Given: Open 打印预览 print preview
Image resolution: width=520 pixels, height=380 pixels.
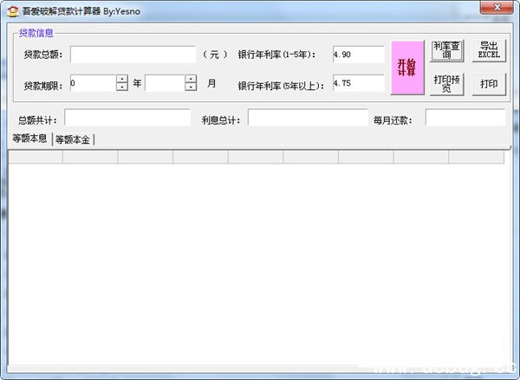Looking at the screenshot, I should click(447, 84).
